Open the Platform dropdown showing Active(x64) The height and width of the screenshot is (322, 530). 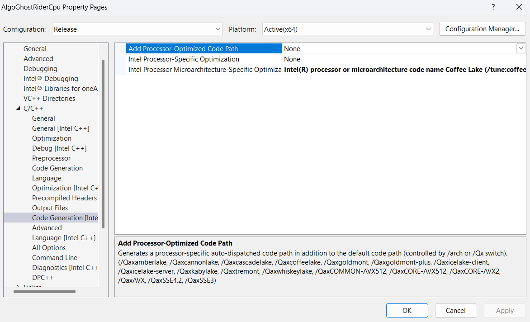pyautogui.click(x=428, y=28)
